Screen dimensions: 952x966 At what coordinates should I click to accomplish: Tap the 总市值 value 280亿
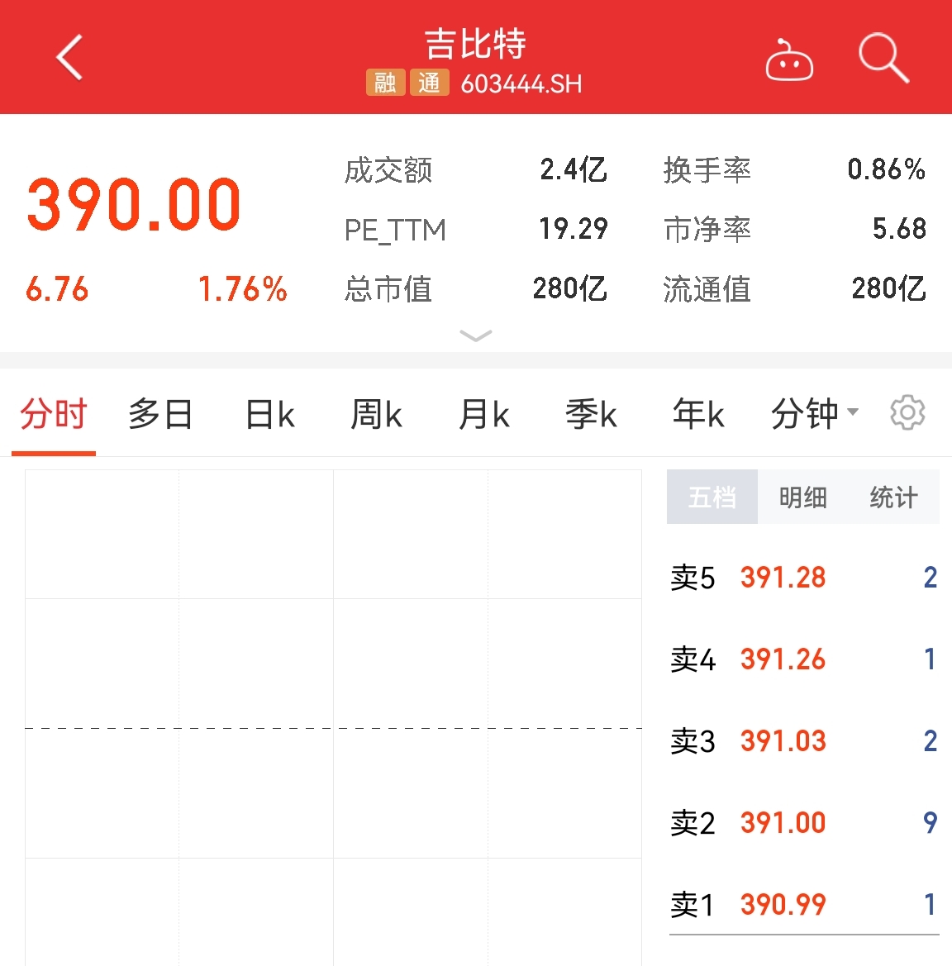(x=570, y=288)
